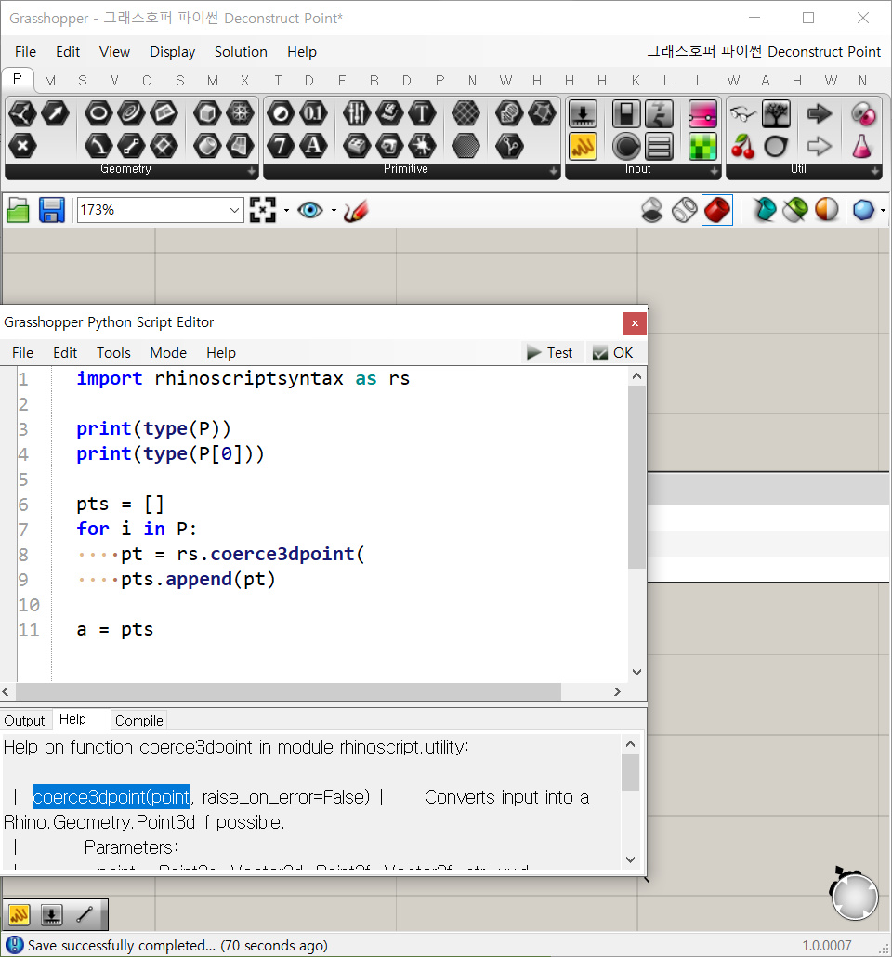Open the Display menu in Grasshopper
Screen dimensions: 892x957
click(x=172, y=52)
